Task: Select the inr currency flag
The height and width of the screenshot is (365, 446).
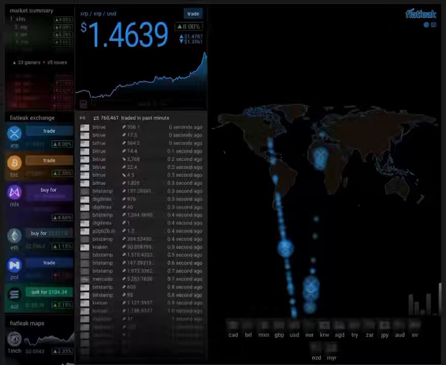Action: 415,325
